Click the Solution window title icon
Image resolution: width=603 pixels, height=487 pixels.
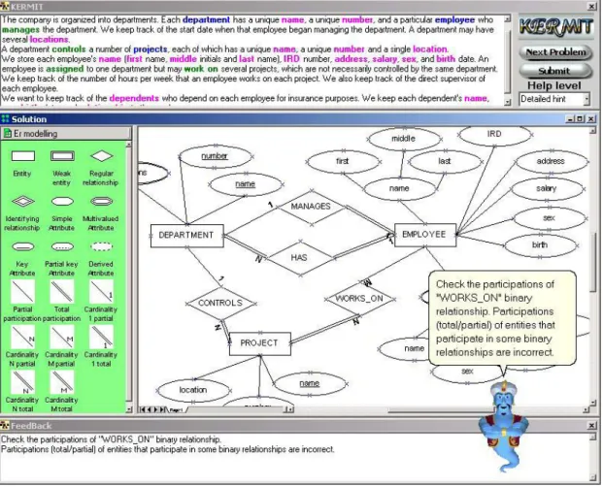(x=6, y=118)
